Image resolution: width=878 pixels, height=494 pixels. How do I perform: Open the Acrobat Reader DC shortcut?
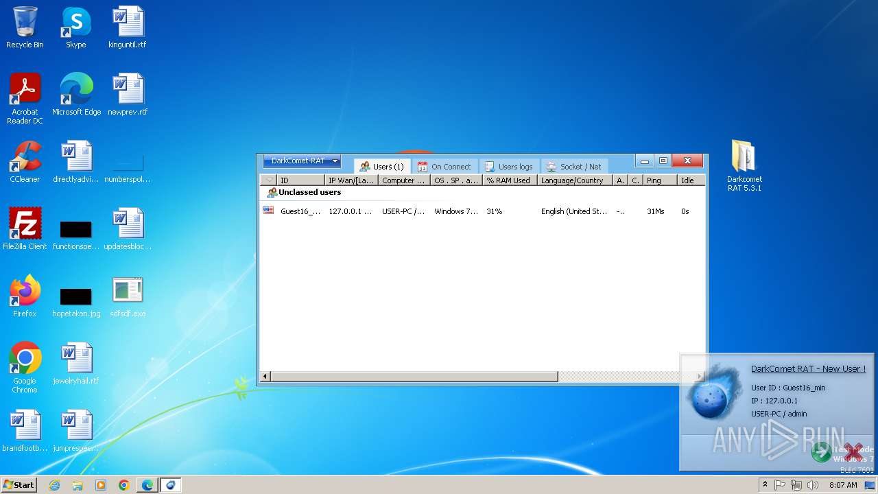(25, 99)
